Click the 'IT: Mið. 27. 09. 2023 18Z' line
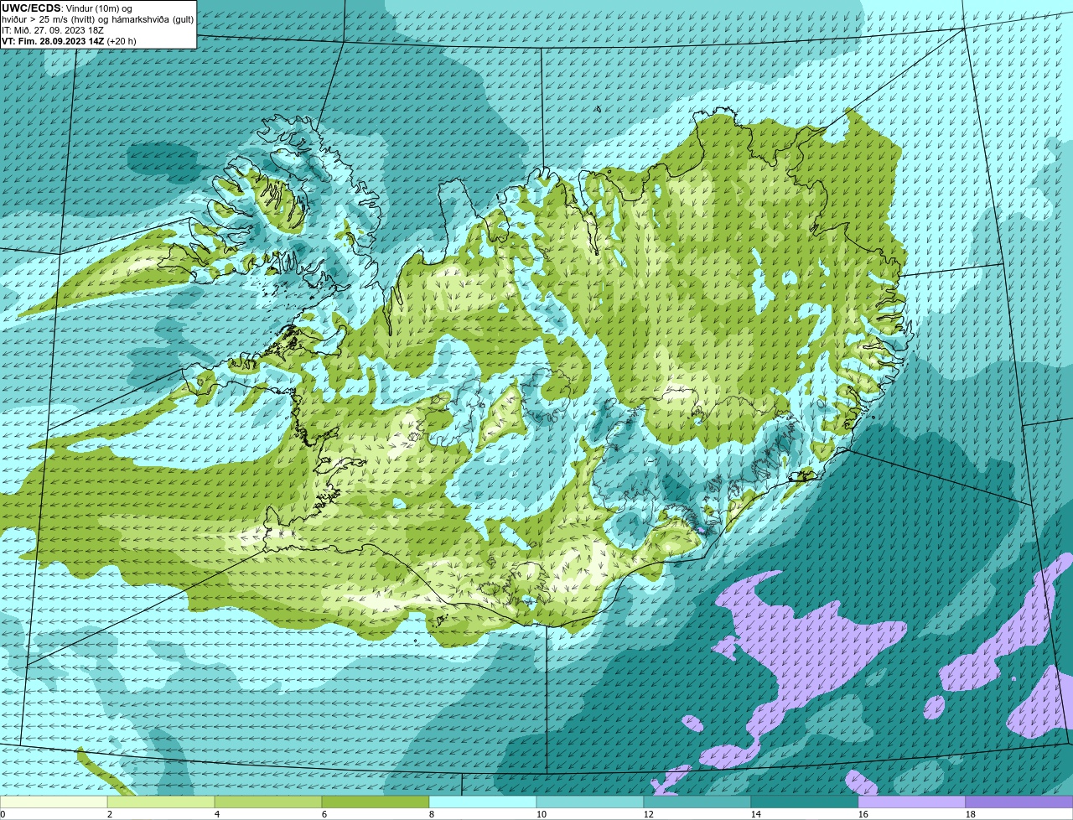The image size is (1073, 820). tap(53, 30)
